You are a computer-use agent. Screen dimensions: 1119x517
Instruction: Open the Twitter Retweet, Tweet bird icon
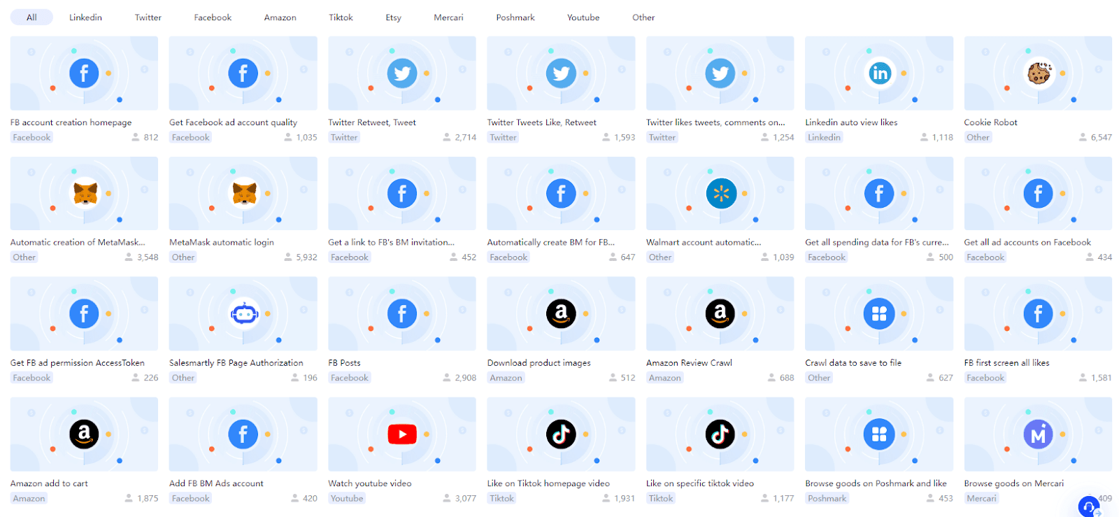pos(402,73)
